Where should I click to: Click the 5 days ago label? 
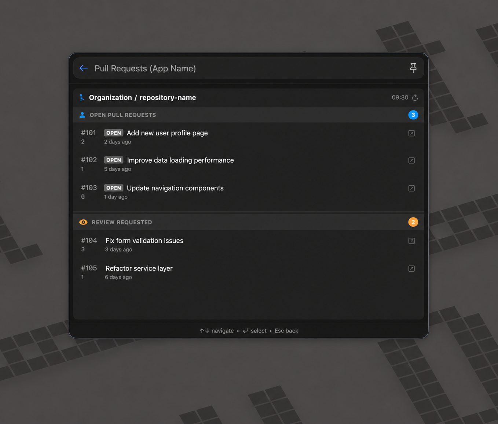click(x=117, y=169)
